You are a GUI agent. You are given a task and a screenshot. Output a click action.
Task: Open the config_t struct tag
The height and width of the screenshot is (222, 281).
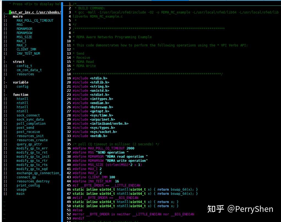tap(24, 66)
